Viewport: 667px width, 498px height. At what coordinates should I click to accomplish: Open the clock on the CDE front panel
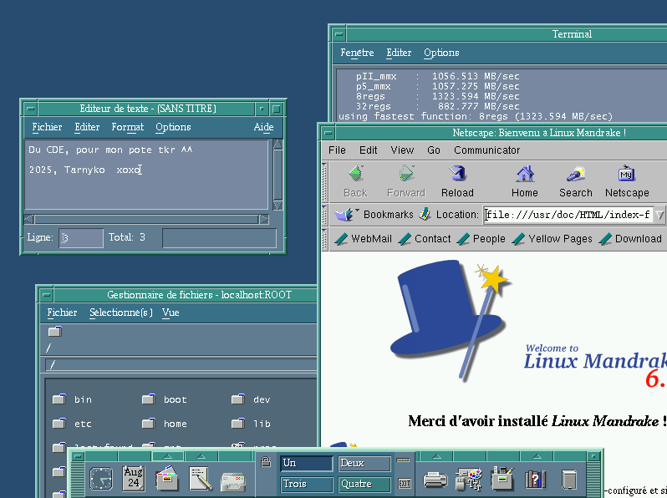(x=101, y=479)
